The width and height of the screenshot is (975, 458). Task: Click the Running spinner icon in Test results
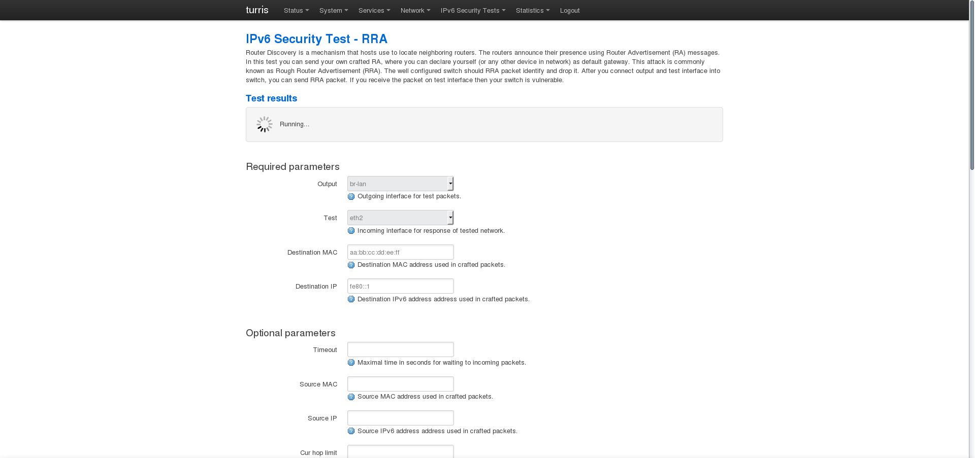coord(264,124)
